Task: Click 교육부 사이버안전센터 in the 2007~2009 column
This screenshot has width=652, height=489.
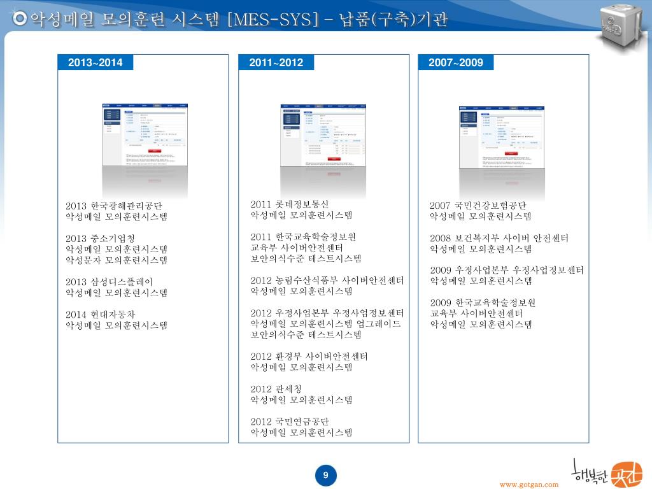Action: click(x=476, y=313)
